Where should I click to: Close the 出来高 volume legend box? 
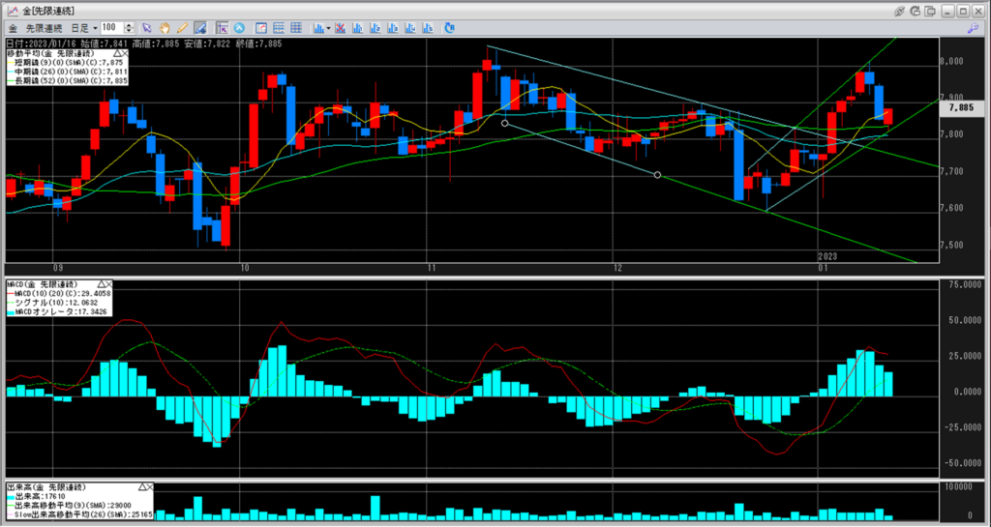coord(150,487)
